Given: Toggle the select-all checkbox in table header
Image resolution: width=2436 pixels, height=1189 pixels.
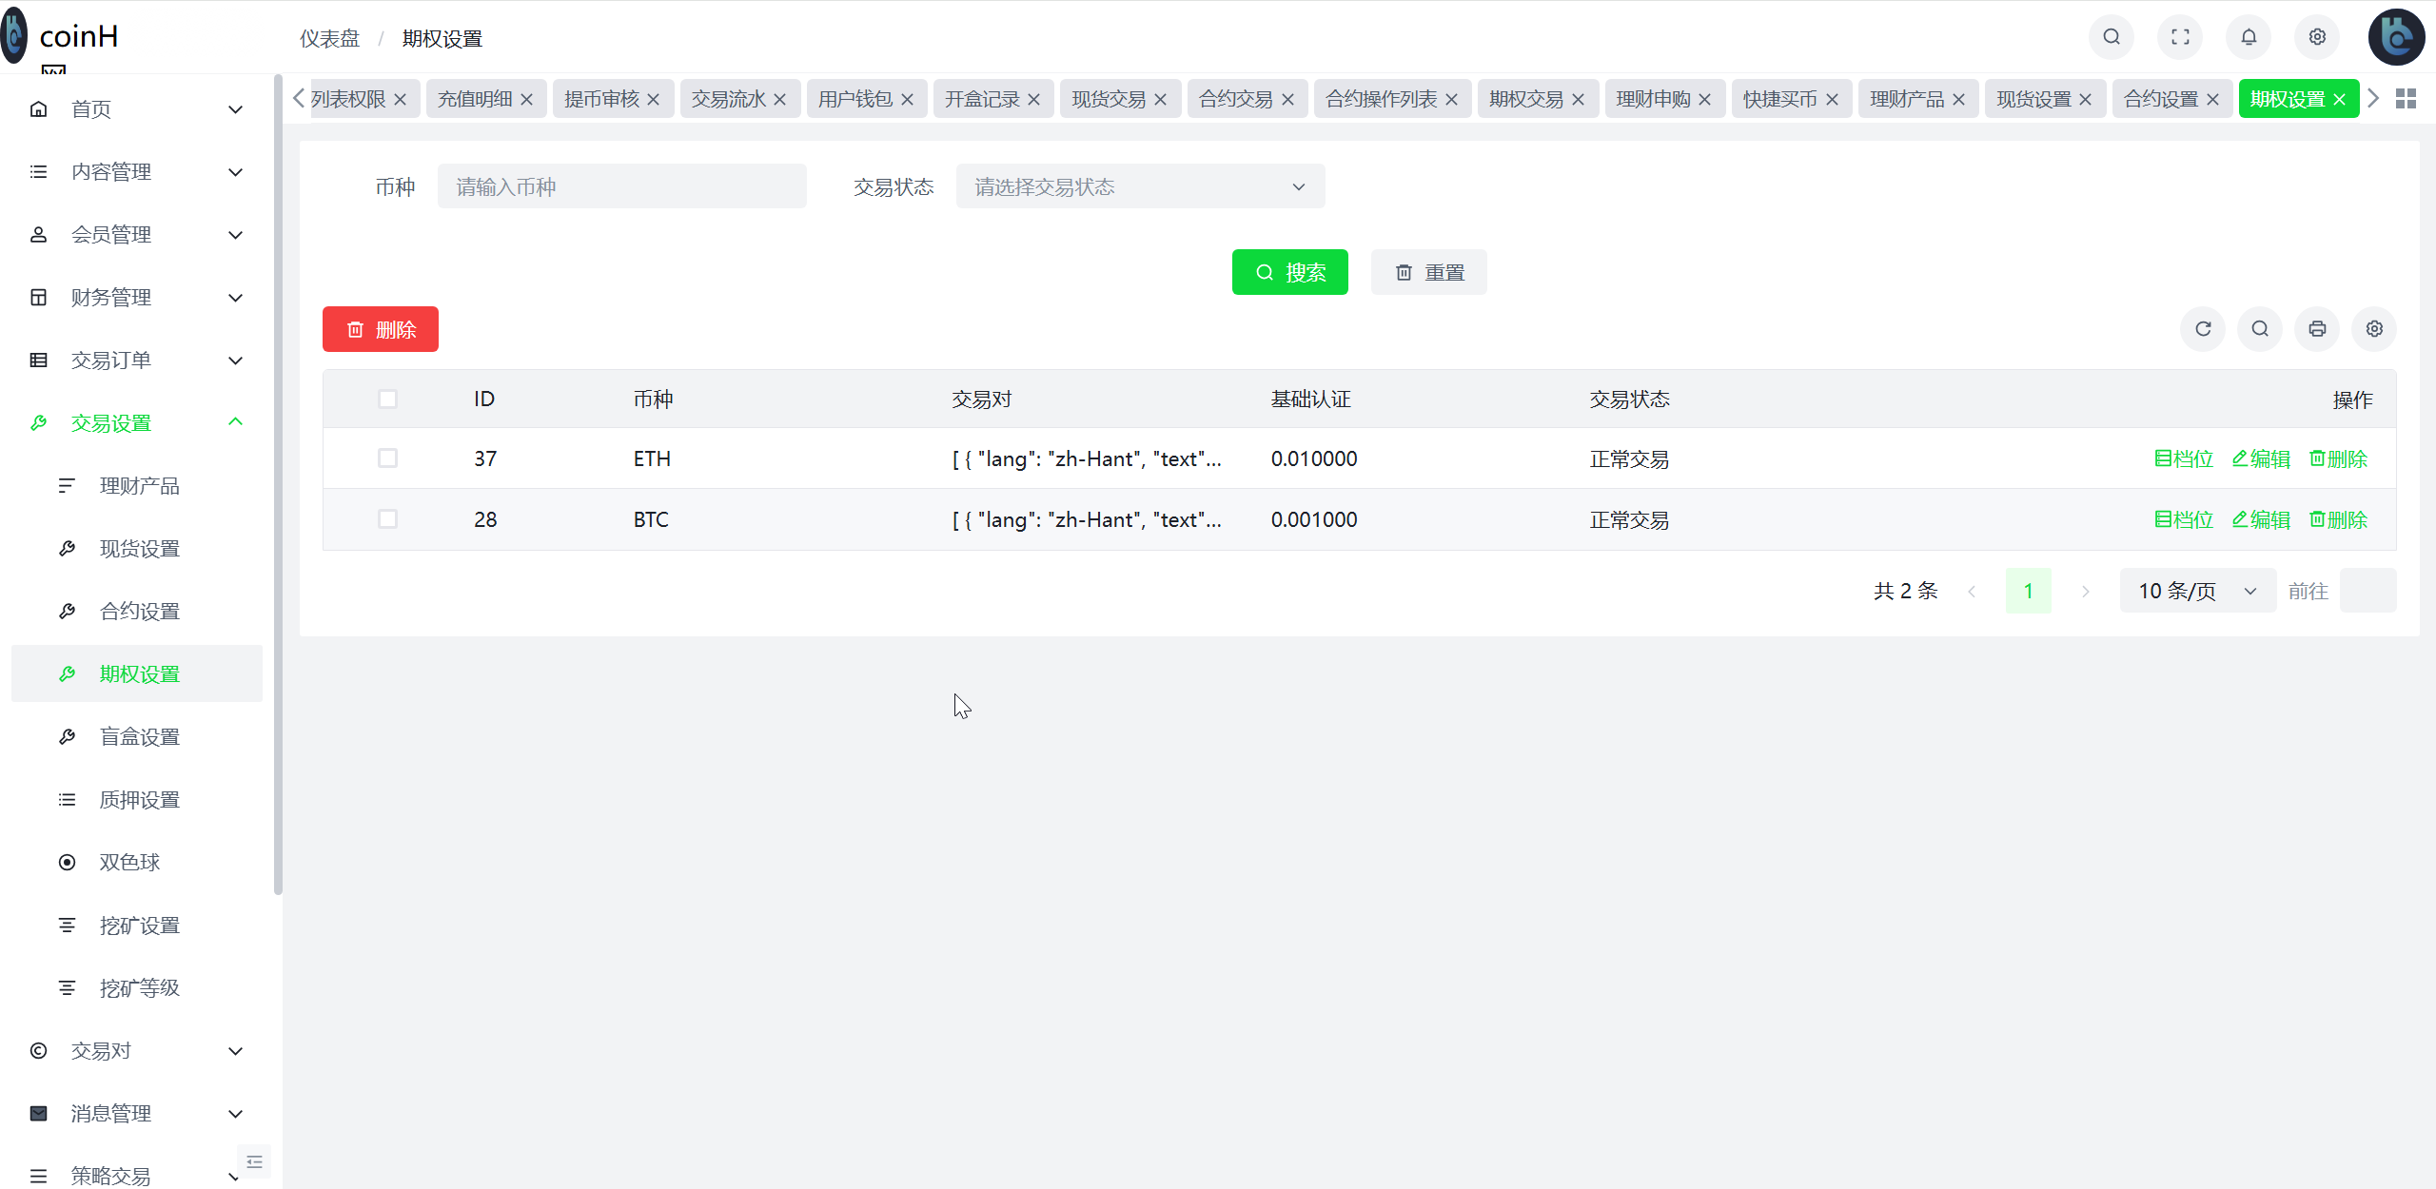Looking at the screenshot, I should pos(387,399).
